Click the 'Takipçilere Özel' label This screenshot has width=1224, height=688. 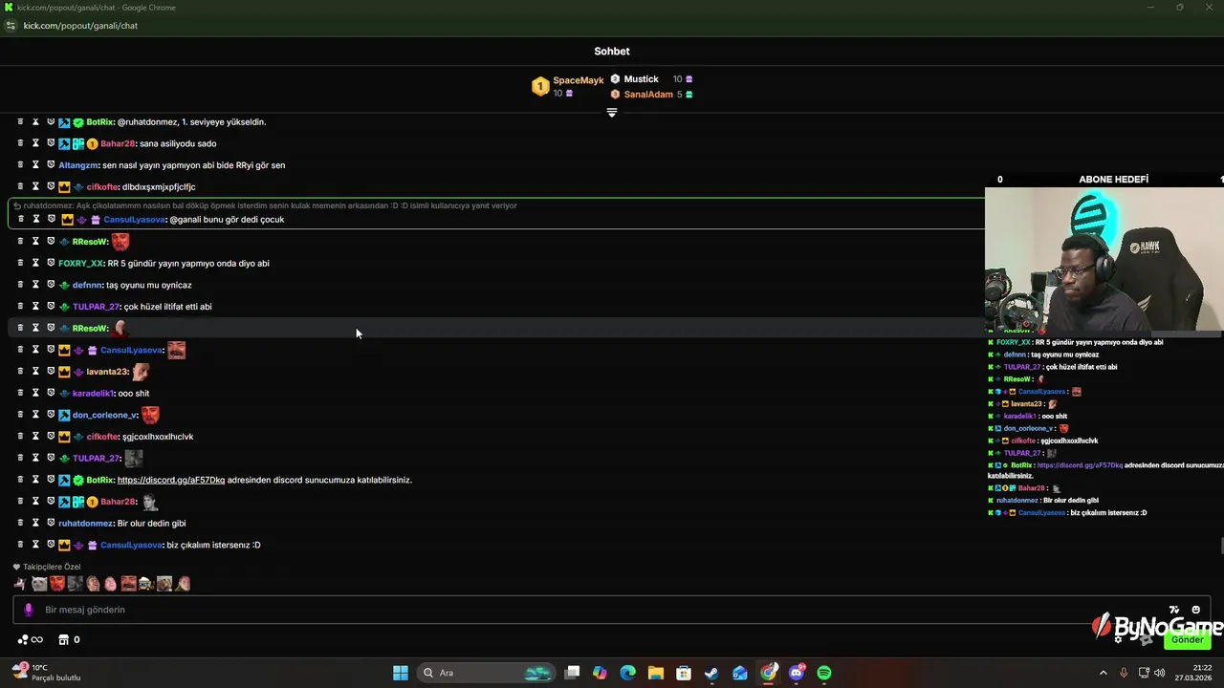[52, 567]
